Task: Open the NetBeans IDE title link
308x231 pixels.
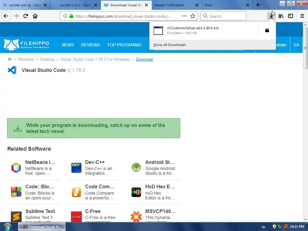Action: [40, 162]
